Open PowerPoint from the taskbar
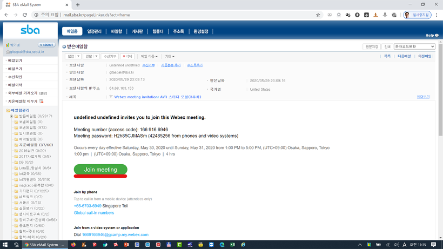The height and width of the screenshot is (249, 443). point(126,245)
